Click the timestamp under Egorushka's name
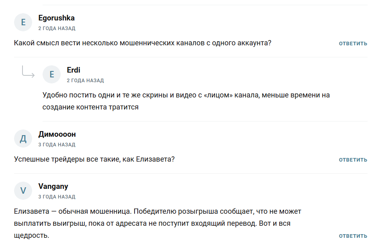 57,28
